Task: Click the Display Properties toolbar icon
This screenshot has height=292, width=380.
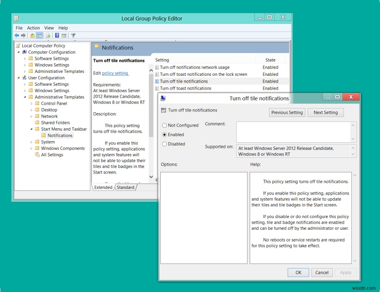Action: click(x=64, y=35)
